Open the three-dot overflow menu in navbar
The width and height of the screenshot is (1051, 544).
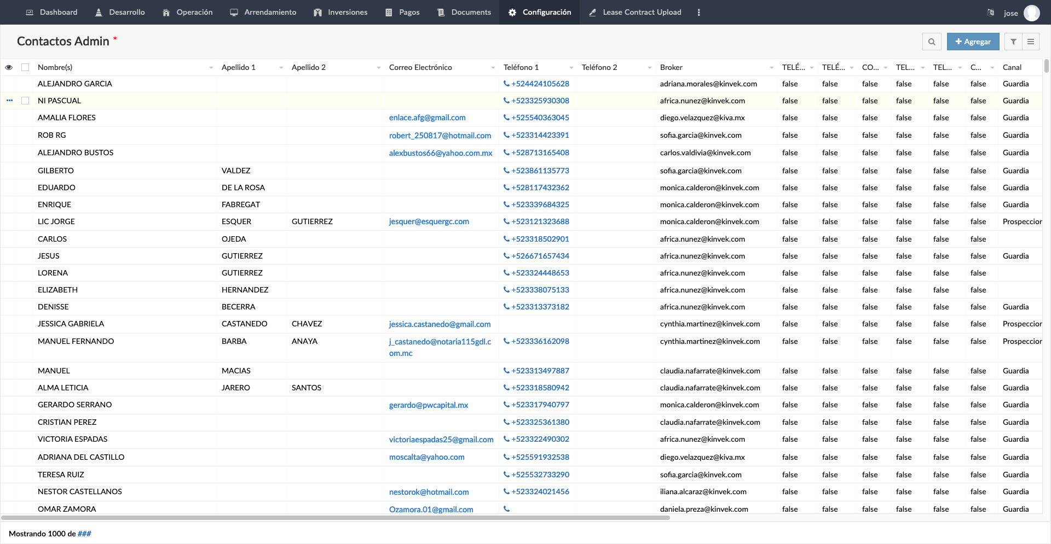pyautogui.click(x=698, y=12)
